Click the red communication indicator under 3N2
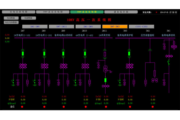Screen dimensions: 180x120 pyautogui.click(x=153, y=107)
